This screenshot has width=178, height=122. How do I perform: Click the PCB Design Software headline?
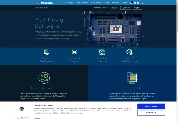pos(50,23)
